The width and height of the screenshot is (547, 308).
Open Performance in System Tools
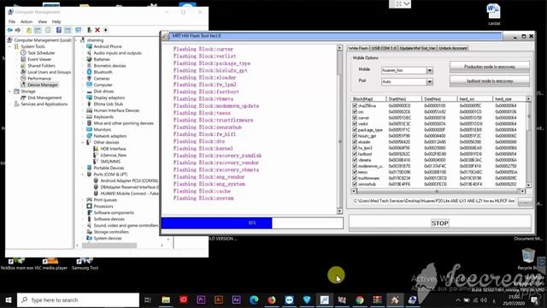[39, 79]
